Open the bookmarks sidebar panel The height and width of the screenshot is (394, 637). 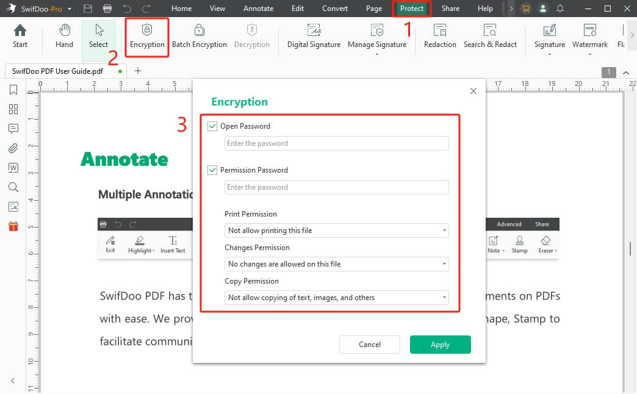pyautogui.click(x=13, y=90)
